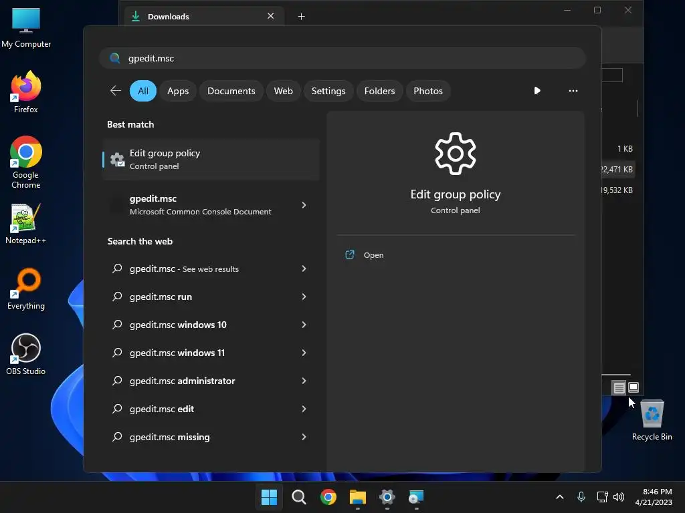Close the Downloads tab in Explorer
This screenshot has width=685, height=513.
point(271,16)
